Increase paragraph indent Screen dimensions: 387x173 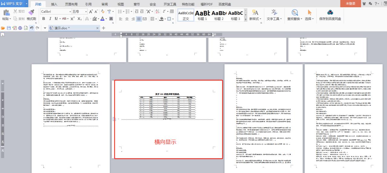click(x=142, y=11)
